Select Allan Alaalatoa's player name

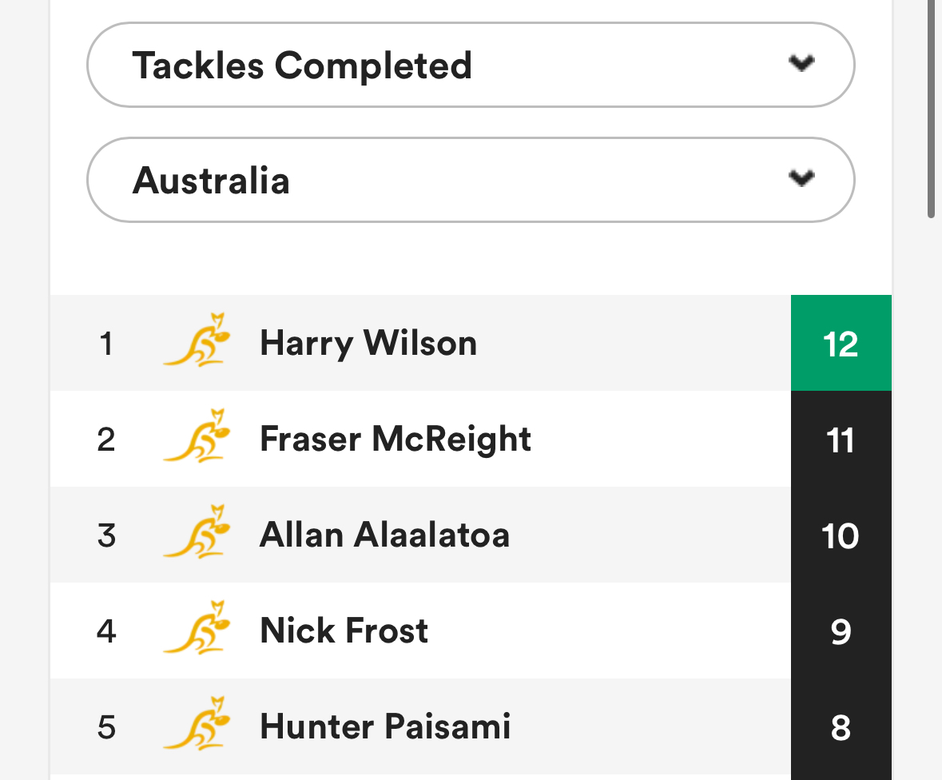(384, 535)
